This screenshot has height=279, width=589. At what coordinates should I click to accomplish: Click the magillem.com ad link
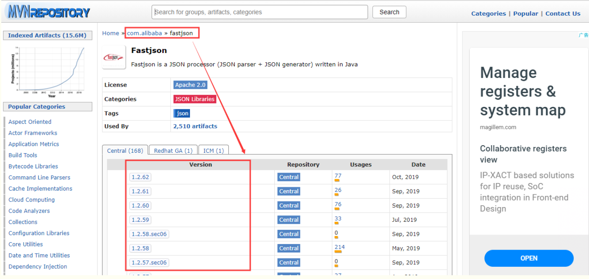point(498,127)
